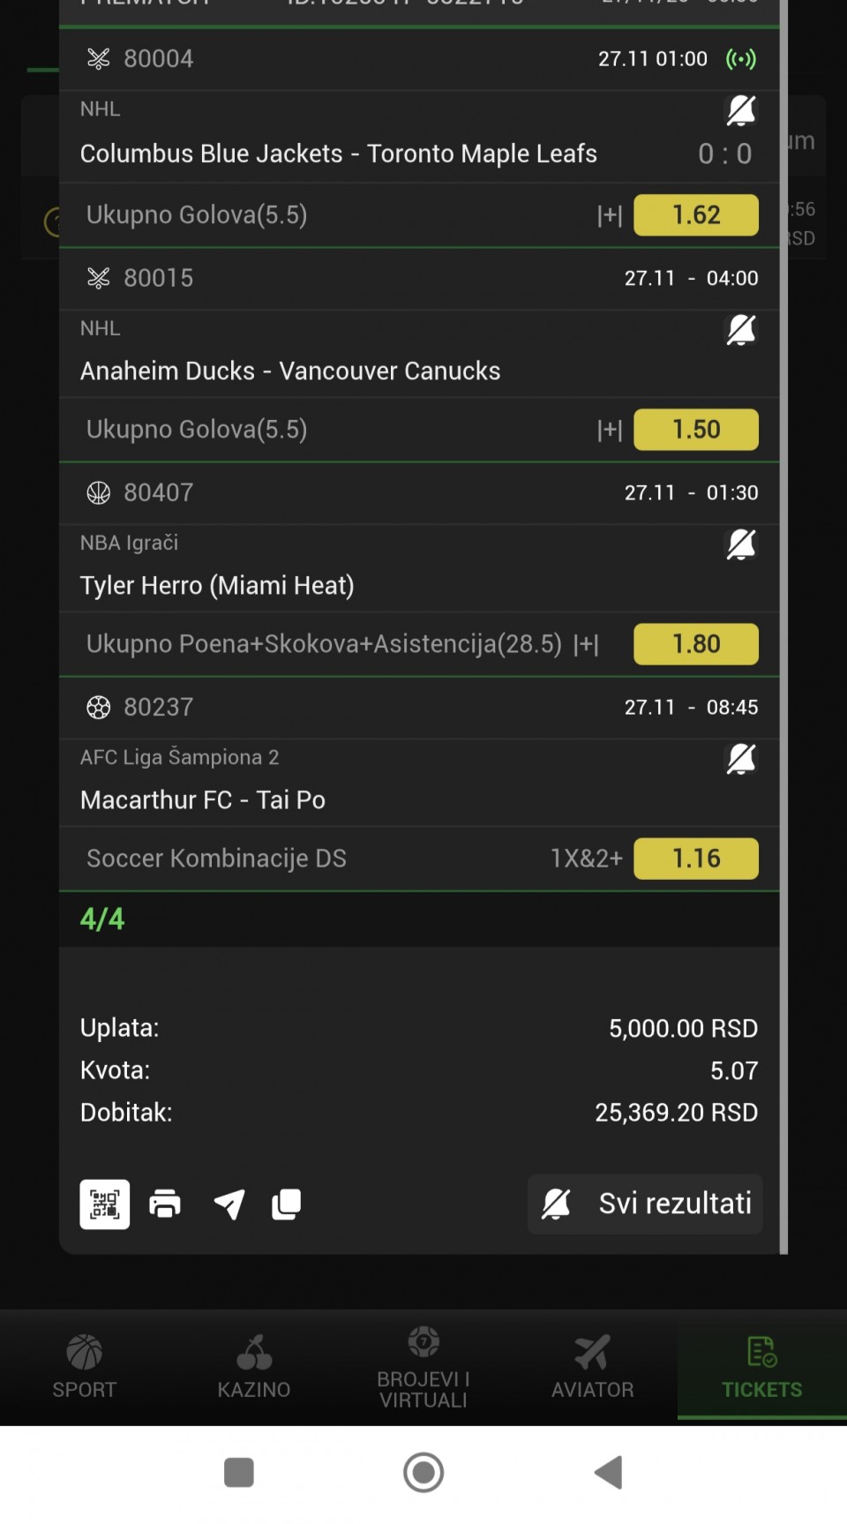Toggle notifications for Columbus Blue Jackets match
847x1524 pixels.
[x=740, y=111]
